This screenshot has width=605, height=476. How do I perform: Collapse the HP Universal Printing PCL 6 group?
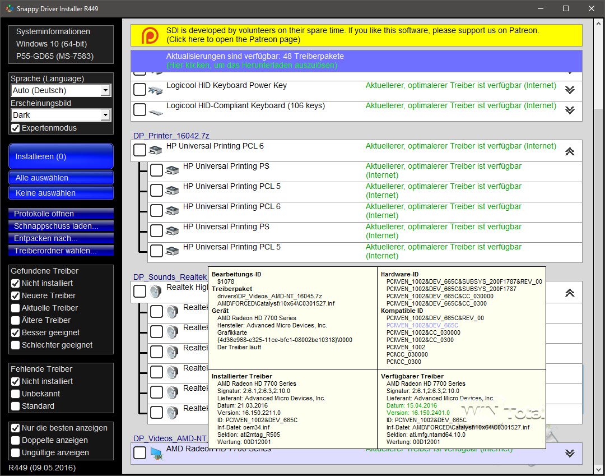coord(570,151)
